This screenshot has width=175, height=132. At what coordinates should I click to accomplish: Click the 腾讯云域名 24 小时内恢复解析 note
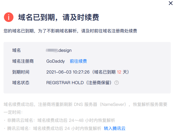[52, 128]
